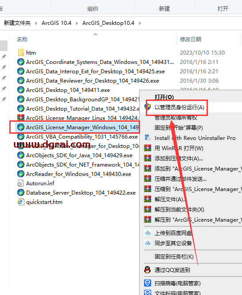
Task: Click the WinRAR icon beside 用 WinRAR 打开
Action: pyautogui.click(x=148, y=148)
